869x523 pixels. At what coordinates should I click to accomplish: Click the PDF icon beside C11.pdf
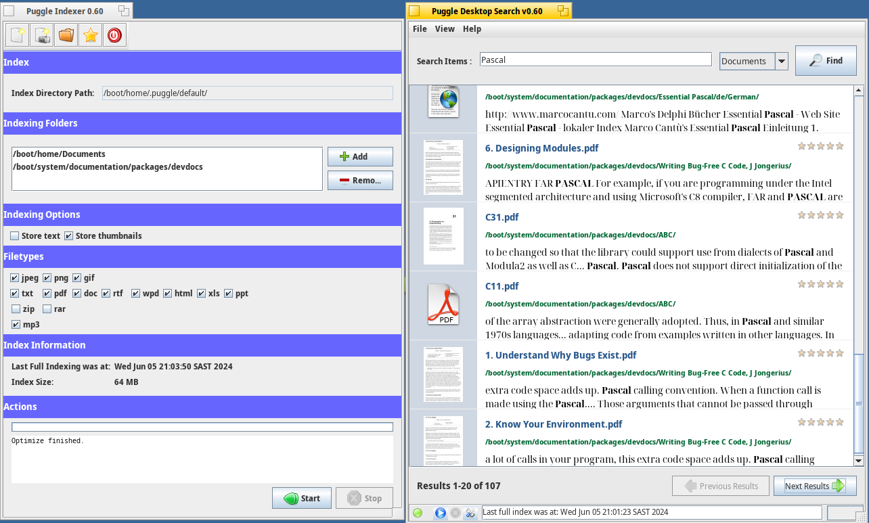coord(443,304)
